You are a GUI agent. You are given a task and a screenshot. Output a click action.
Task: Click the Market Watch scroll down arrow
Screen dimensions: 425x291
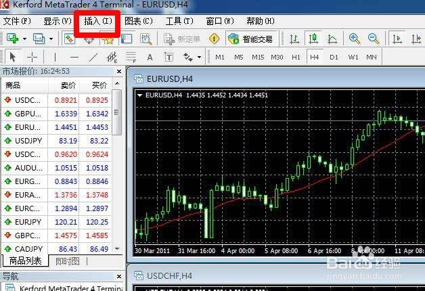[x=117, y=248]
